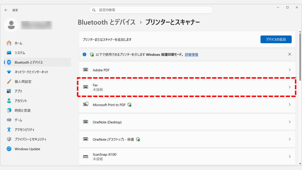The height and width of the screenshot is (170, 302).
Task: Open ホーム in the sidebar
Action: pos(37,43)
